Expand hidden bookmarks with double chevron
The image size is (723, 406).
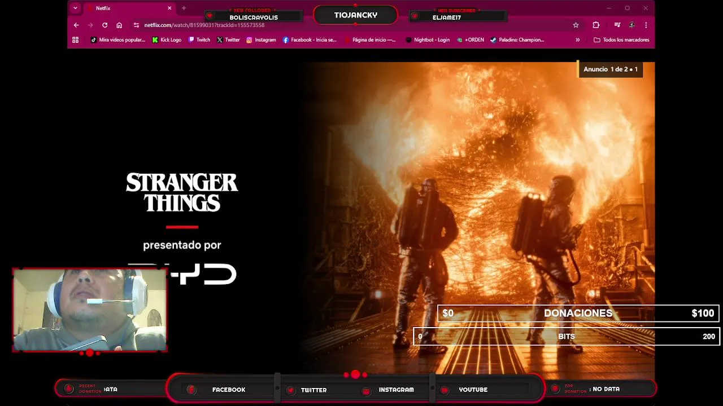click(577, 40)
